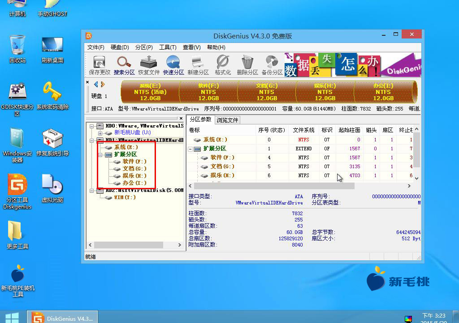The image size is (459, 323).
Task: Select 文档(G:) partition block in disk map
Action: click(x=267, y=92)
